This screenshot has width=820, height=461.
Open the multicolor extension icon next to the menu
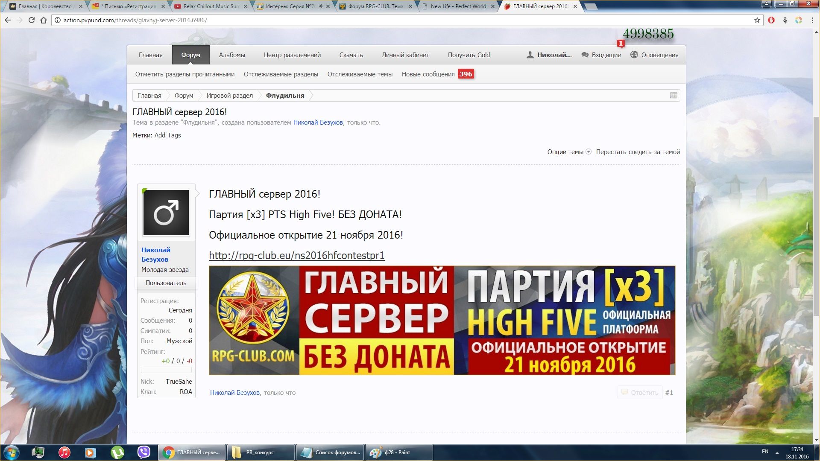pos(799,20)
